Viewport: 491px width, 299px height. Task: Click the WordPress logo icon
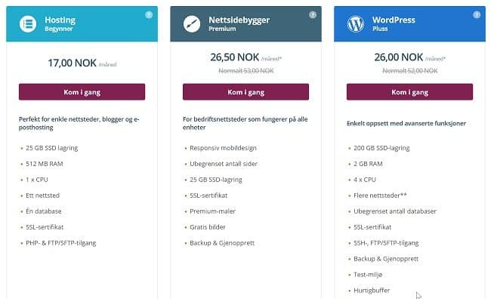point(356,24)
